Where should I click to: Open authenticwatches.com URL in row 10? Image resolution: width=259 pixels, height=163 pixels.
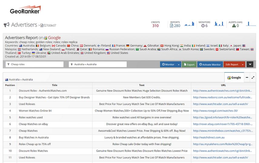222,151
